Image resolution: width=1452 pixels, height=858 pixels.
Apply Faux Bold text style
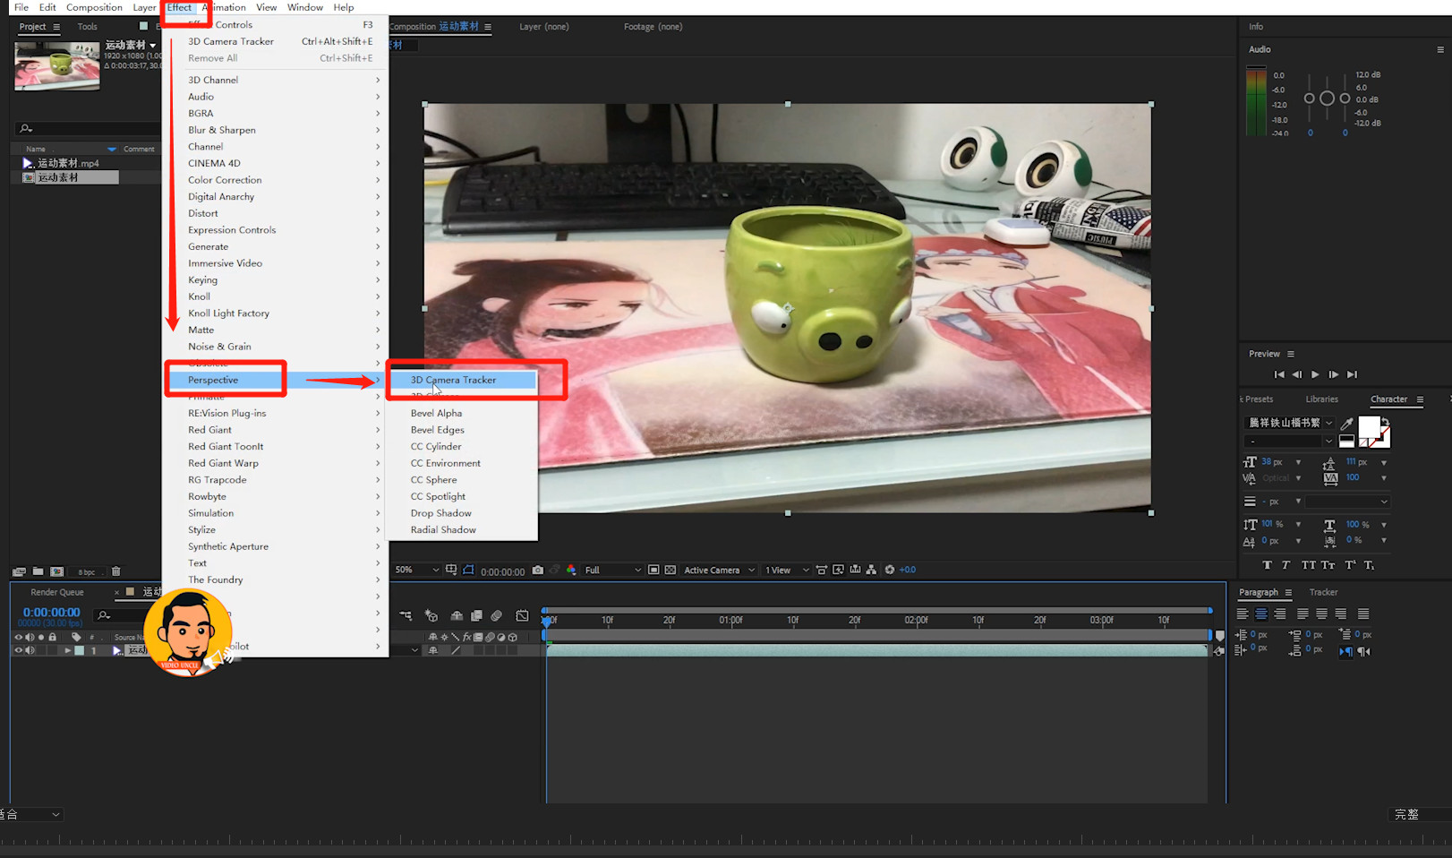(1267, 565)
